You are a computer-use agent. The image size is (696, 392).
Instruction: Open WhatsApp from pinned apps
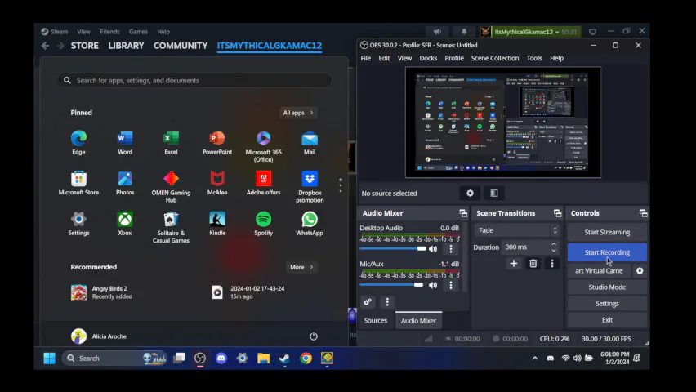point(310,223)
